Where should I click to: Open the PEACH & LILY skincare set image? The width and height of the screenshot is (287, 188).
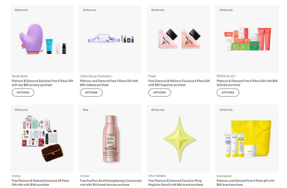coord(247,39)
